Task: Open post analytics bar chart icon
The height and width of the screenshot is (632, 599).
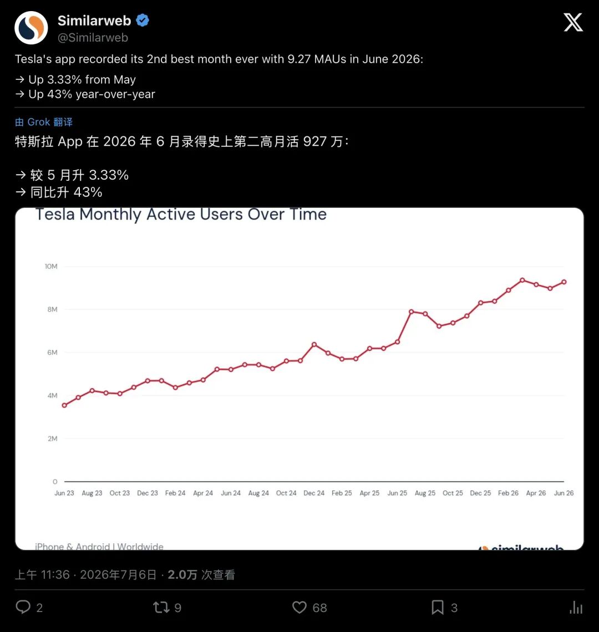Action: (576, 607)
